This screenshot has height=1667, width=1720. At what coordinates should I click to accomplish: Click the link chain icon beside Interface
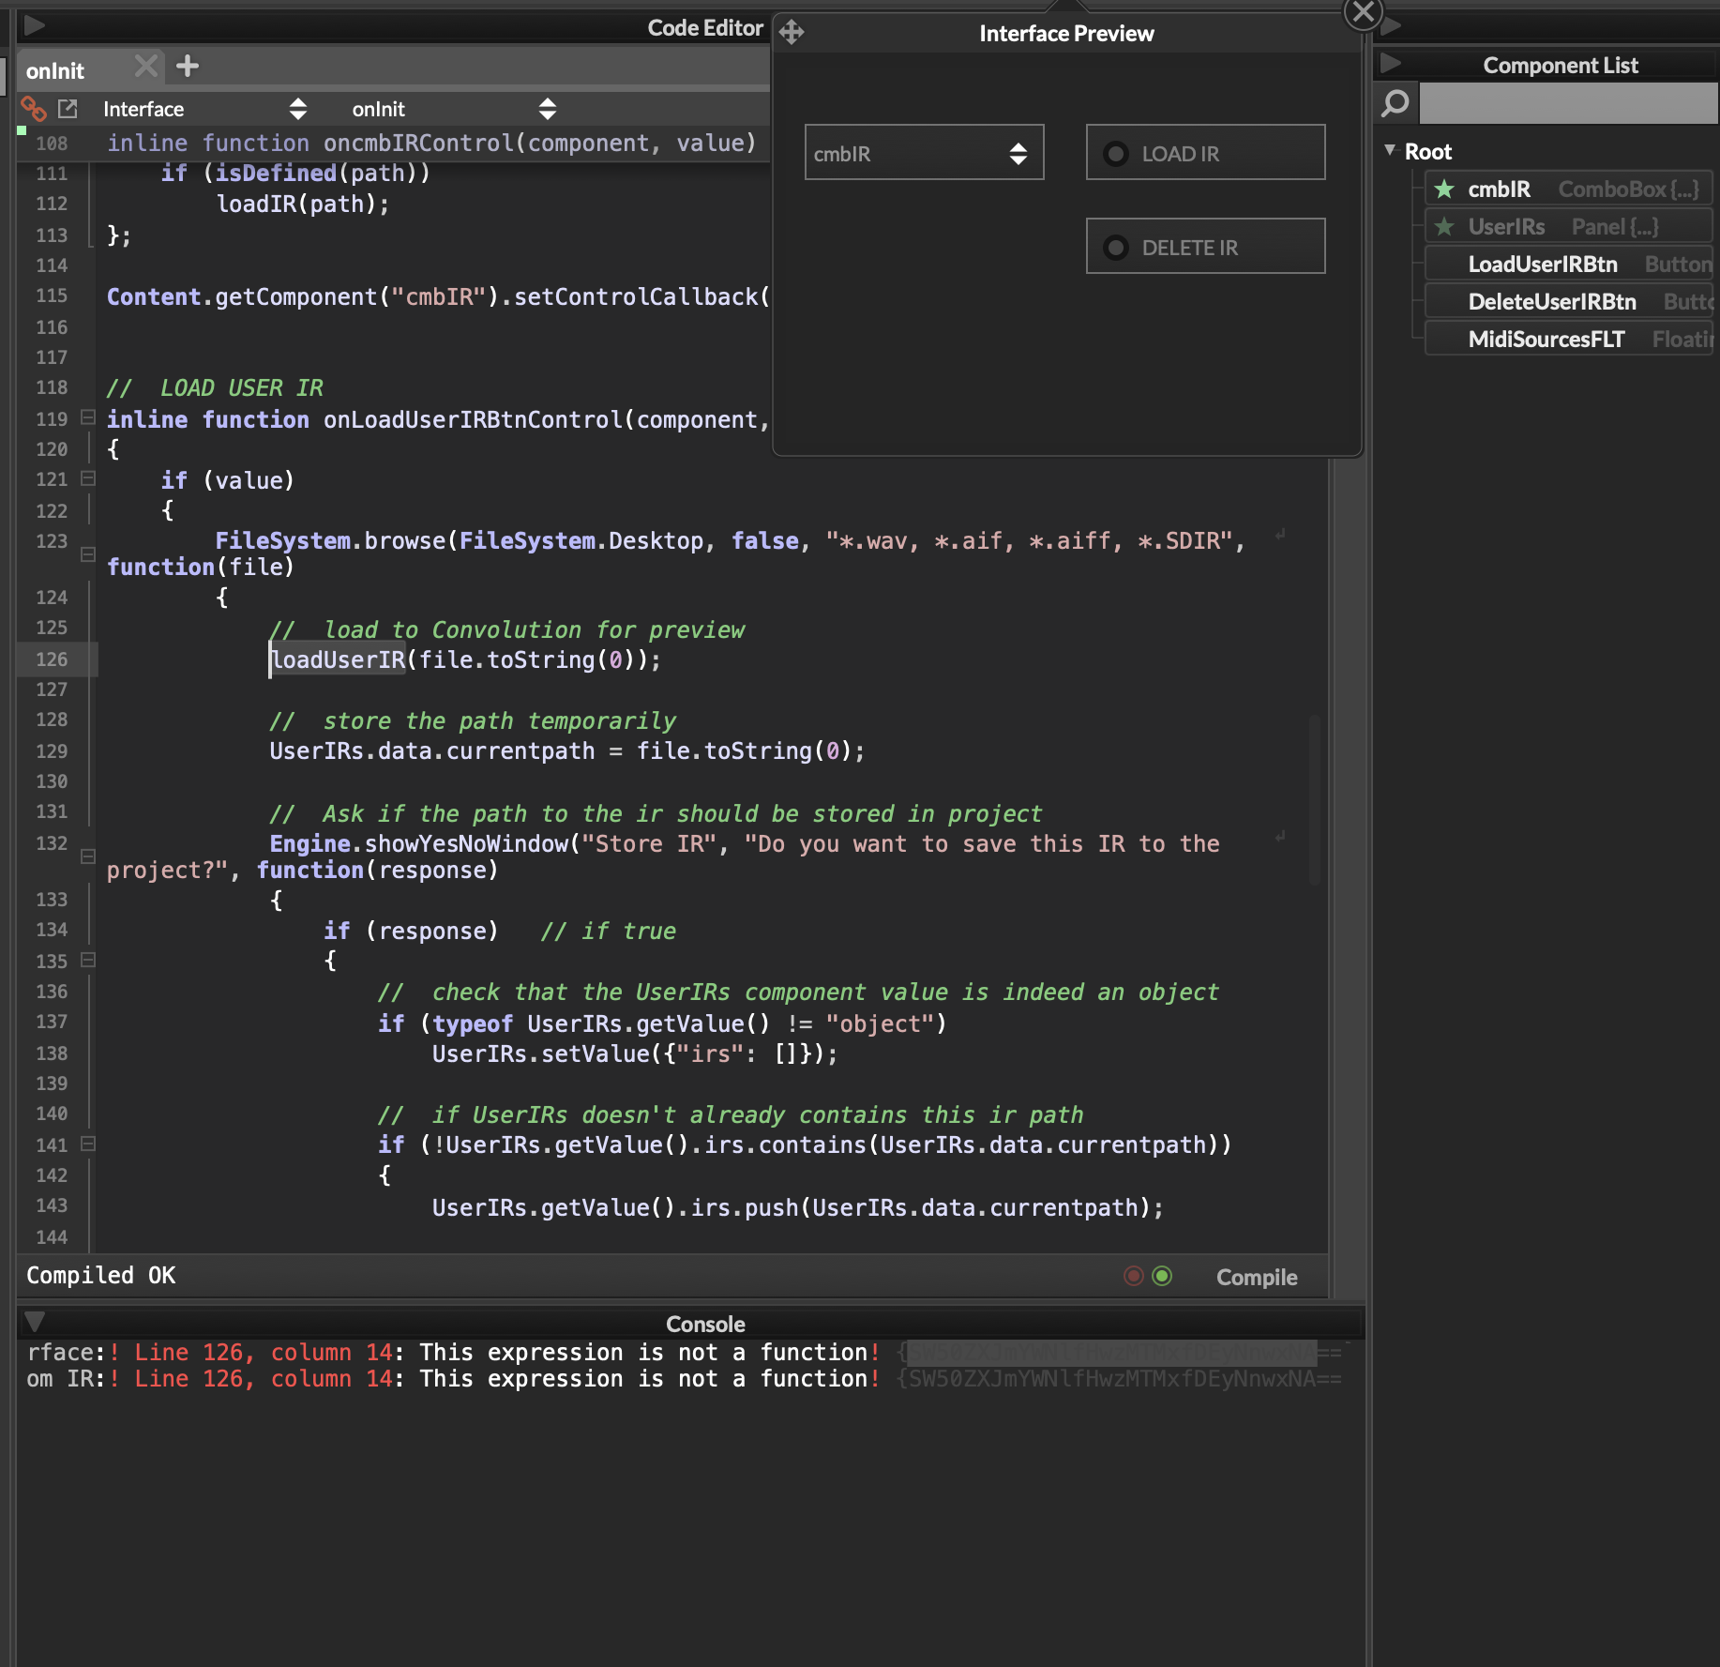34,109
